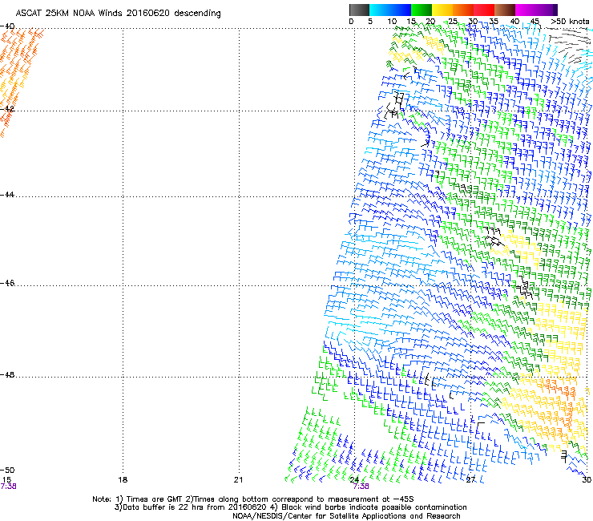Click the gray 0-5 knots color segment

359,10
